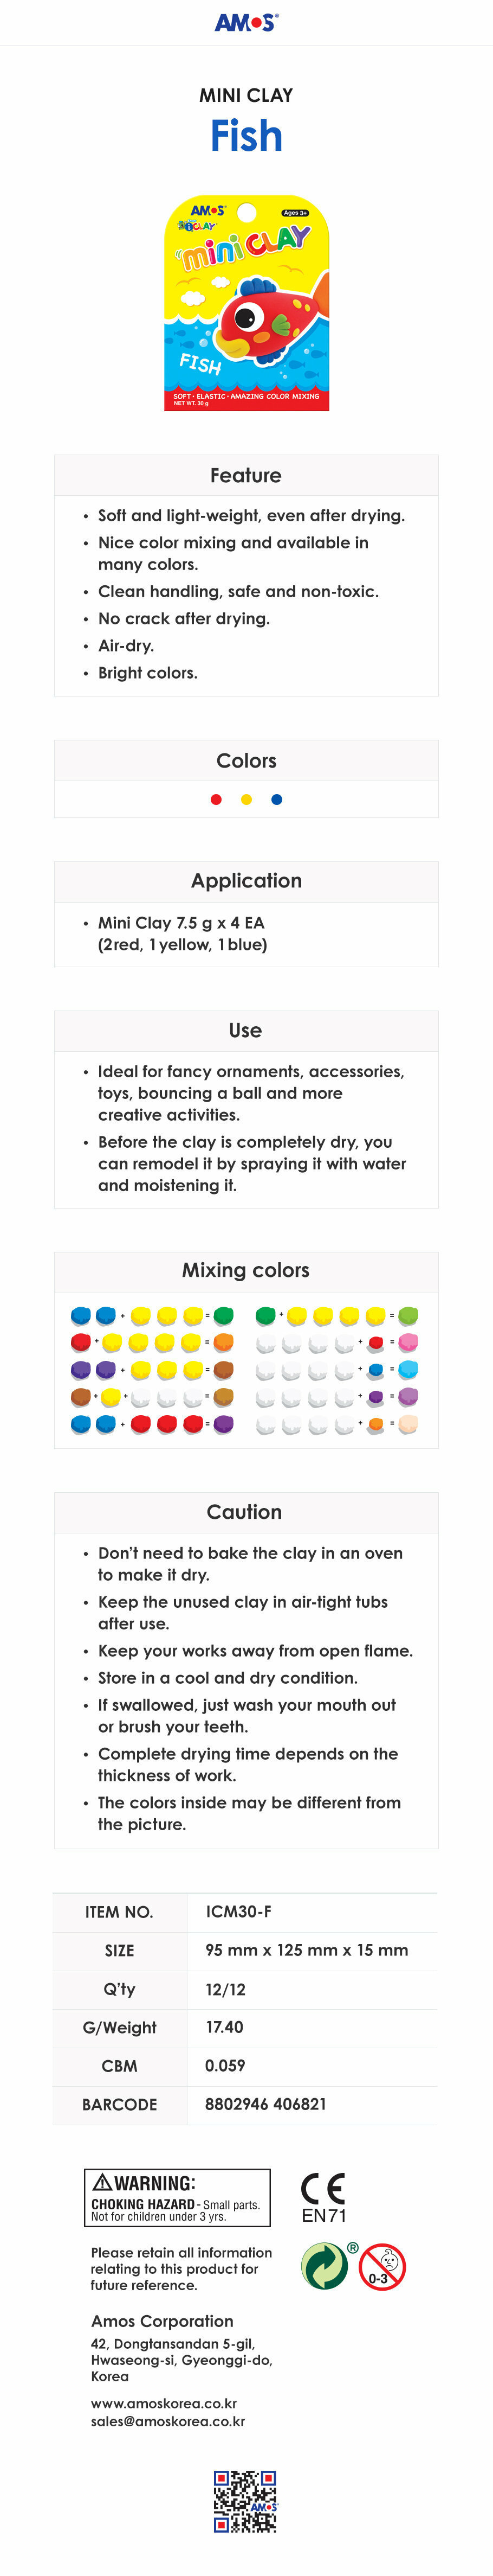
Task: Select the red color dot
Action: pos(217,799)
